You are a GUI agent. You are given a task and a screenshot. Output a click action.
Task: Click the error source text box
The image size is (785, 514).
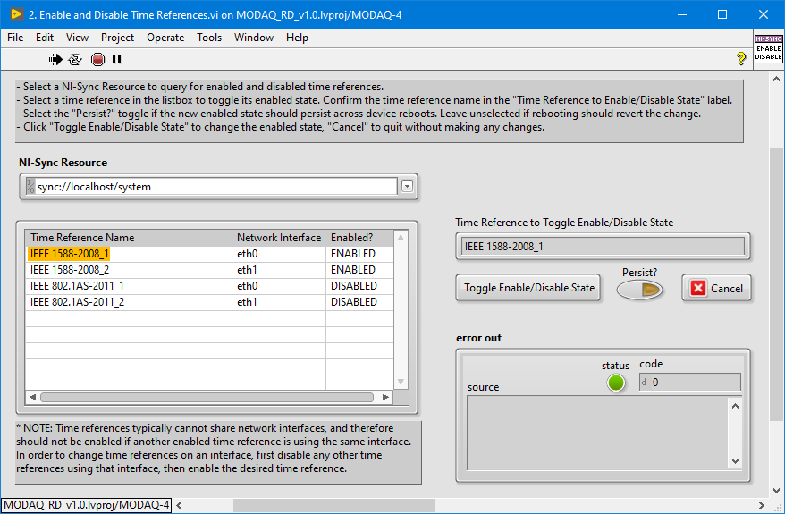(x=598, y=434)
